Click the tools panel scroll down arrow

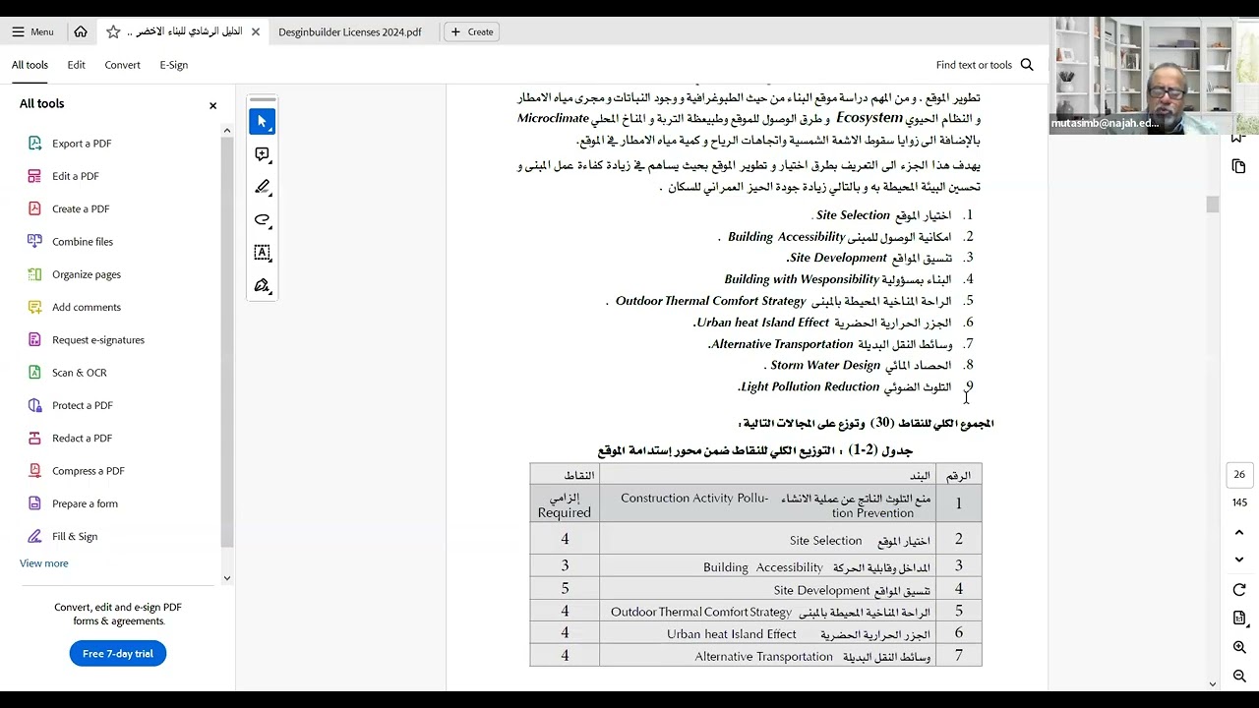(227, 578)
